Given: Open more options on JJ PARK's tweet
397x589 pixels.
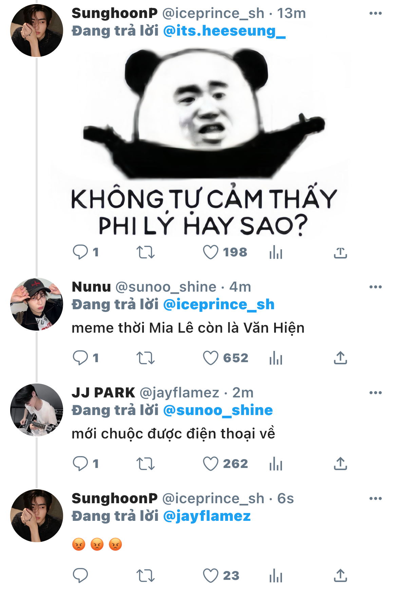Looking at the screenshot, I should coord(375,393).
